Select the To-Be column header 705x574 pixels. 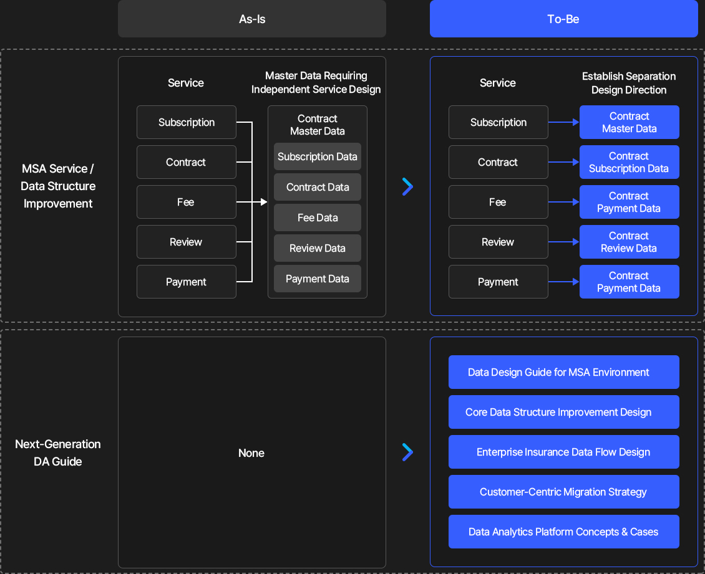563,19
